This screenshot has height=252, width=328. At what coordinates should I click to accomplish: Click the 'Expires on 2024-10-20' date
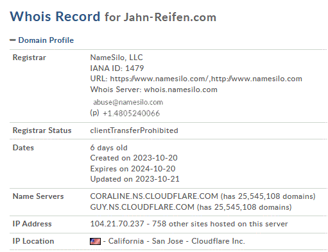[133, 169]
